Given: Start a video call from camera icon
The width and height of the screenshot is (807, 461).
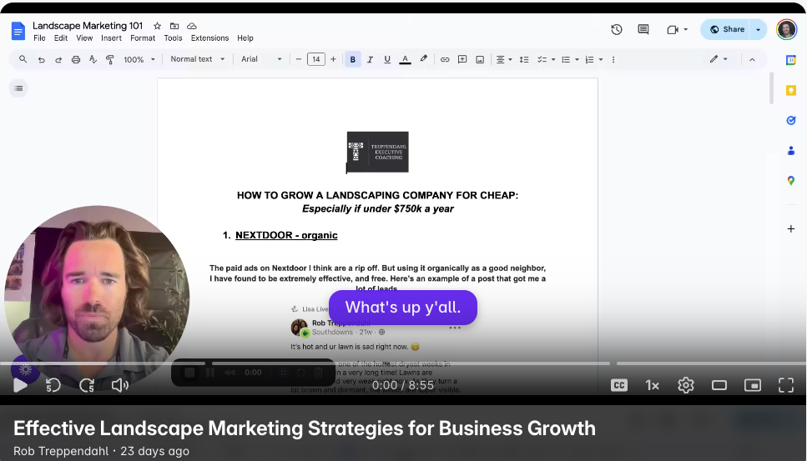Looking at the screenshot, I should coord(672,30).
